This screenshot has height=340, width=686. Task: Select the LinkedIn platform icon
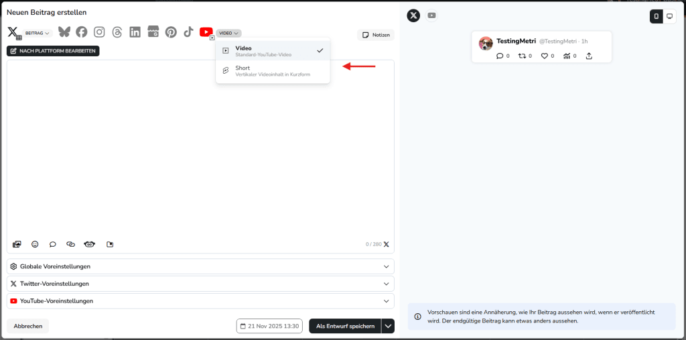pyautogui.click(x=135, y=32)
